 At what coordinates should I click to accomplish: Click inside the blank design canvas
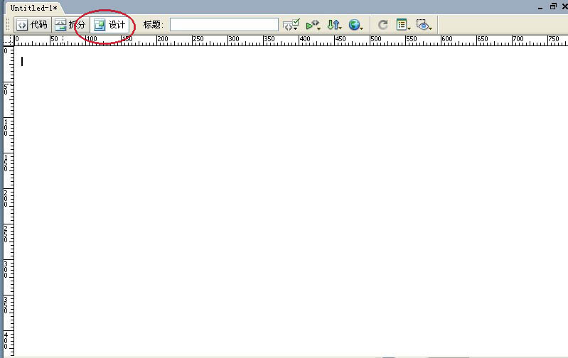coord(291,201)
